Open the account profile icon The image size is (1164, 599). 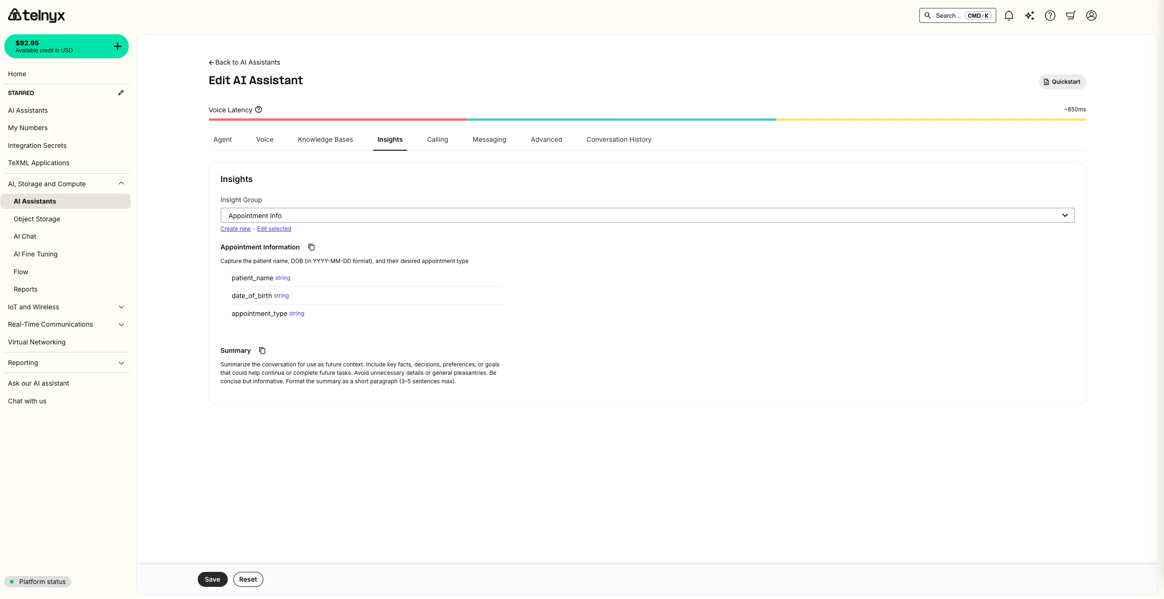(1091, 15)
